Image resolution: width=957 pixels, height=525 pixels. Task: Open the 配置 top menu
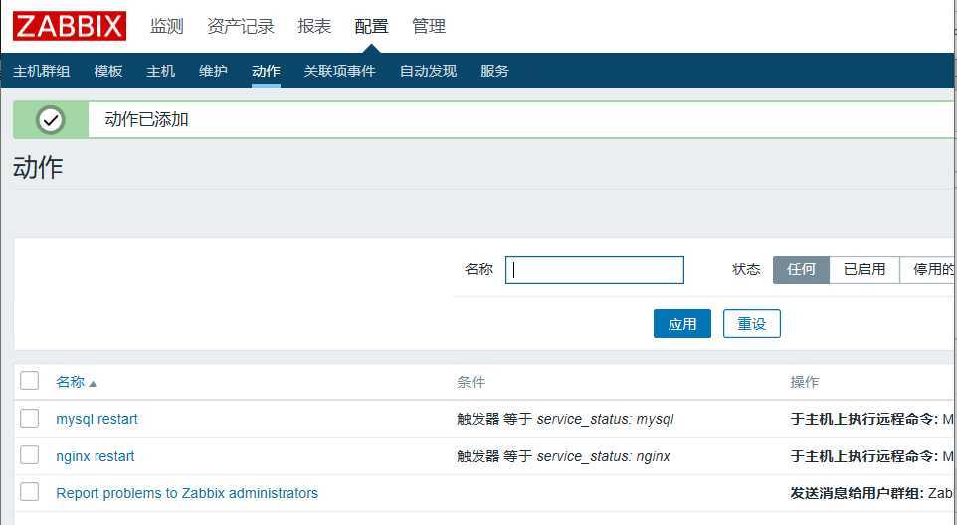pos(371,26)
